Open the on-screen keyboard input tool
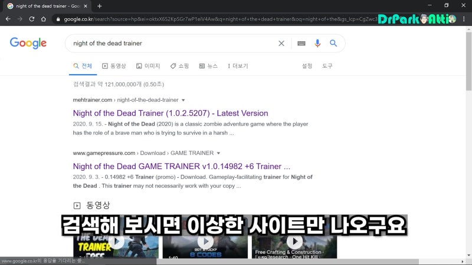 tap(301, 43)
